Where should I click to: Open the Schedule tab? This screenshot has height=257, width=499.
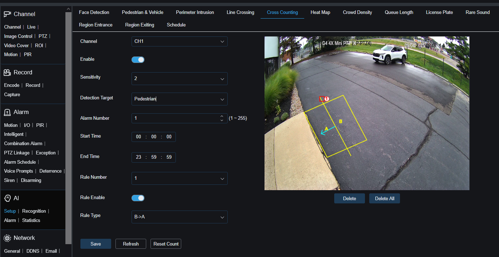(176, 25)
